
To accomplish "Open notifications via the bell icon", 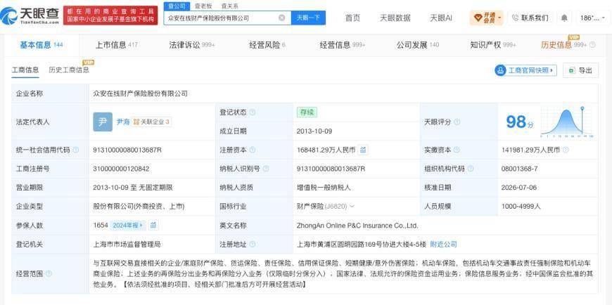I will coord(564,18).
